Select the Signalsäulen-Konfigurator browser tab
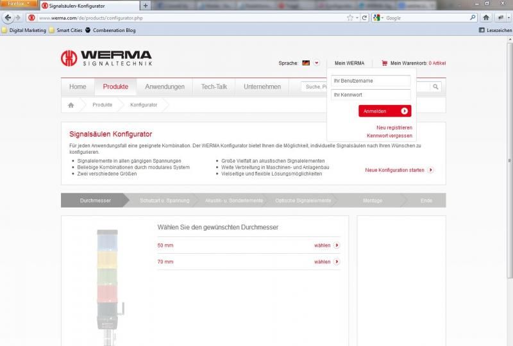 [90, 6]
